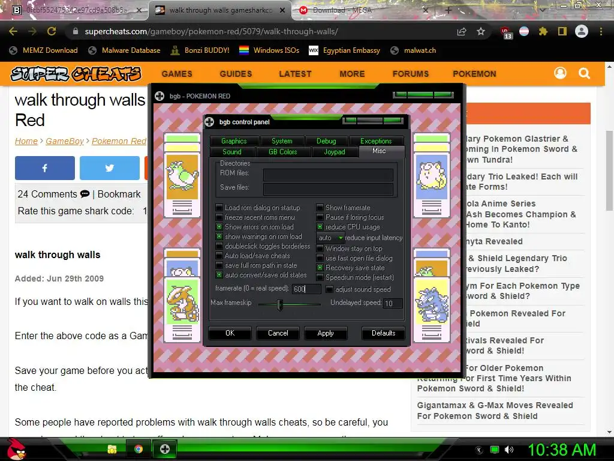Click the Super Cheats site logo
This screenshot has width=614, height=461.
click(x=76, y=74)
